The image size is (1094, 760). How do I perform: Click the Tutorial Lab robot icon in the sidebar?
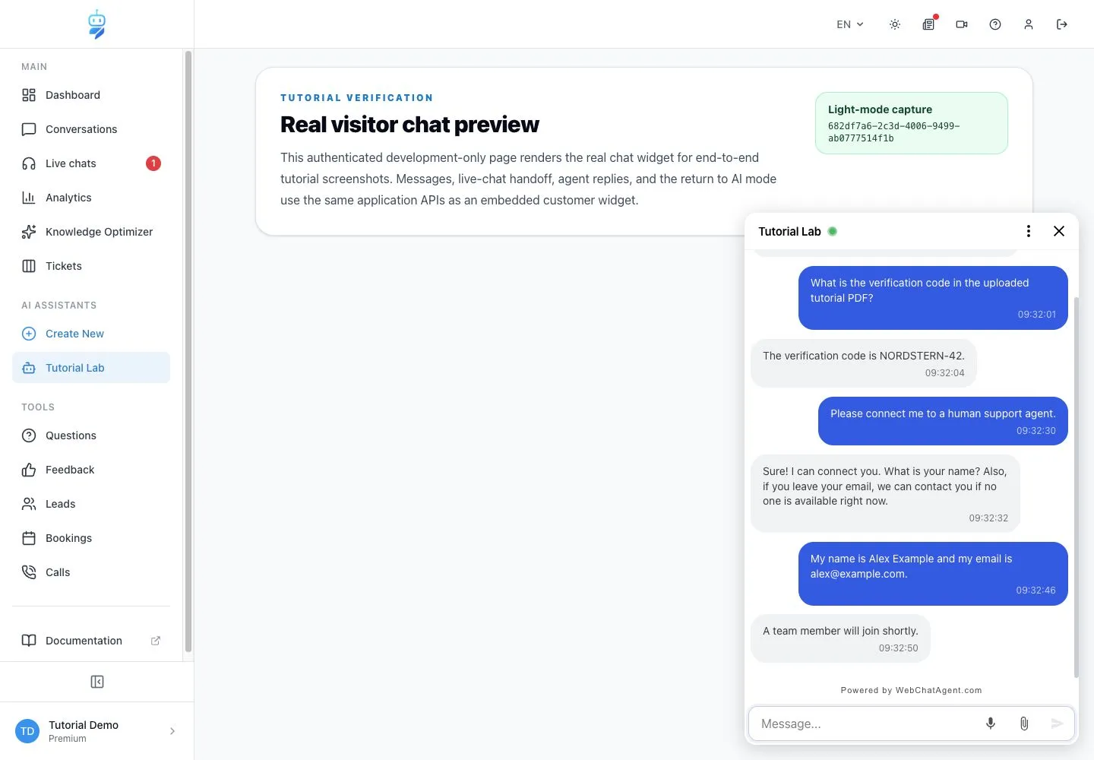click(29, 368)
